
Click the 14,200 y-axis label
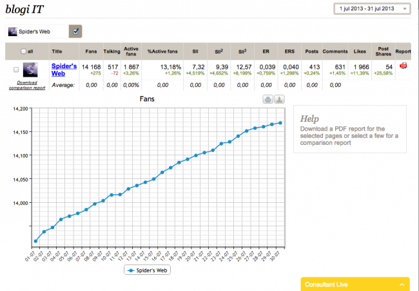21,108
